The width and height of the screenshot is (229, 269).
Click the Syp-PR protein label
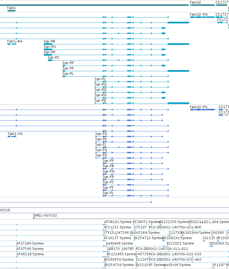108,177
